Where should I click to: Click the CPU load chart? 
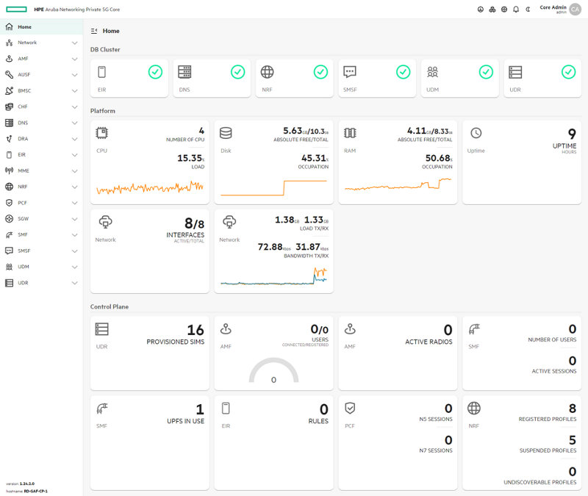click(149, 187)
